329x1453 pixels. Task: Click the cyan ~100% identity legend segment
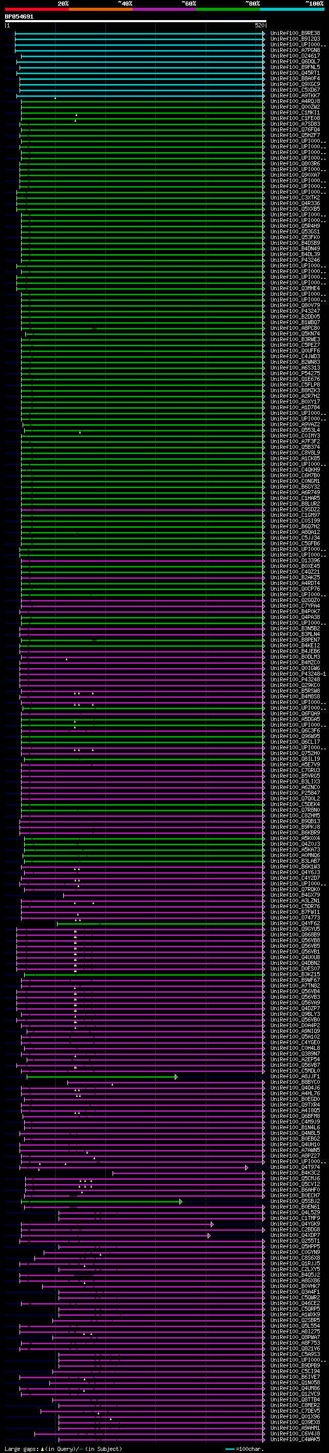pos(292,10)
